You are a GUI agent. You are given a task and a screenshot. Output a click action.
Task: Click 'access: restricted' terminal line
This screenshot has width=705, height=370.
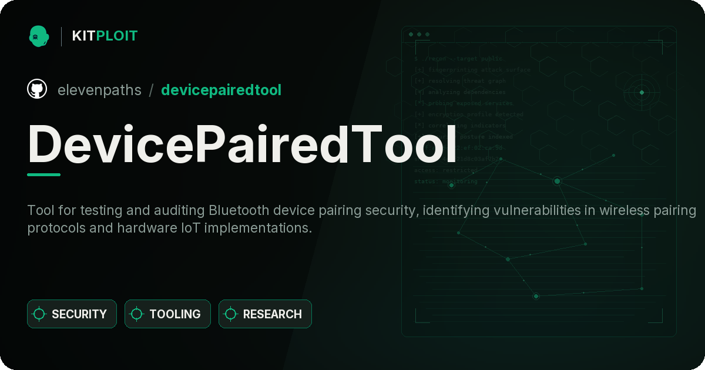446,170
